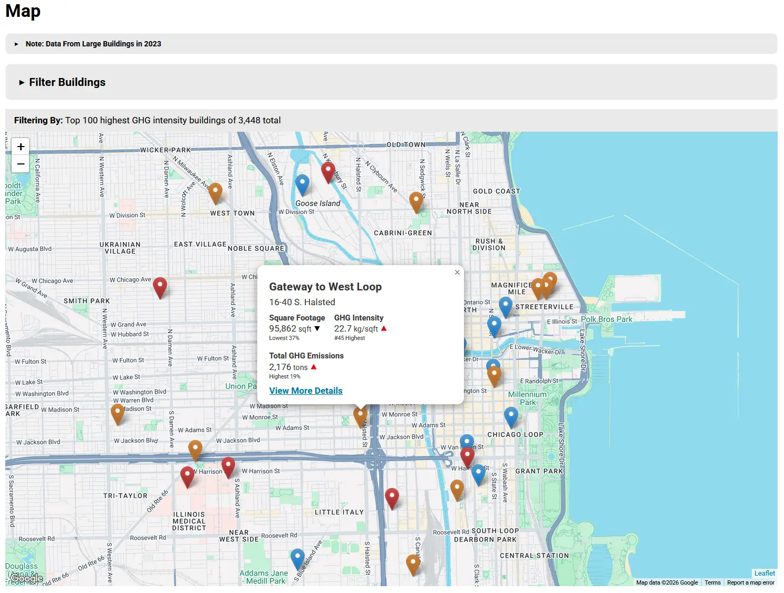The height and width of the screenshot is (593, 784).
Task: Zoom in on the map
Action: point(21,147)
